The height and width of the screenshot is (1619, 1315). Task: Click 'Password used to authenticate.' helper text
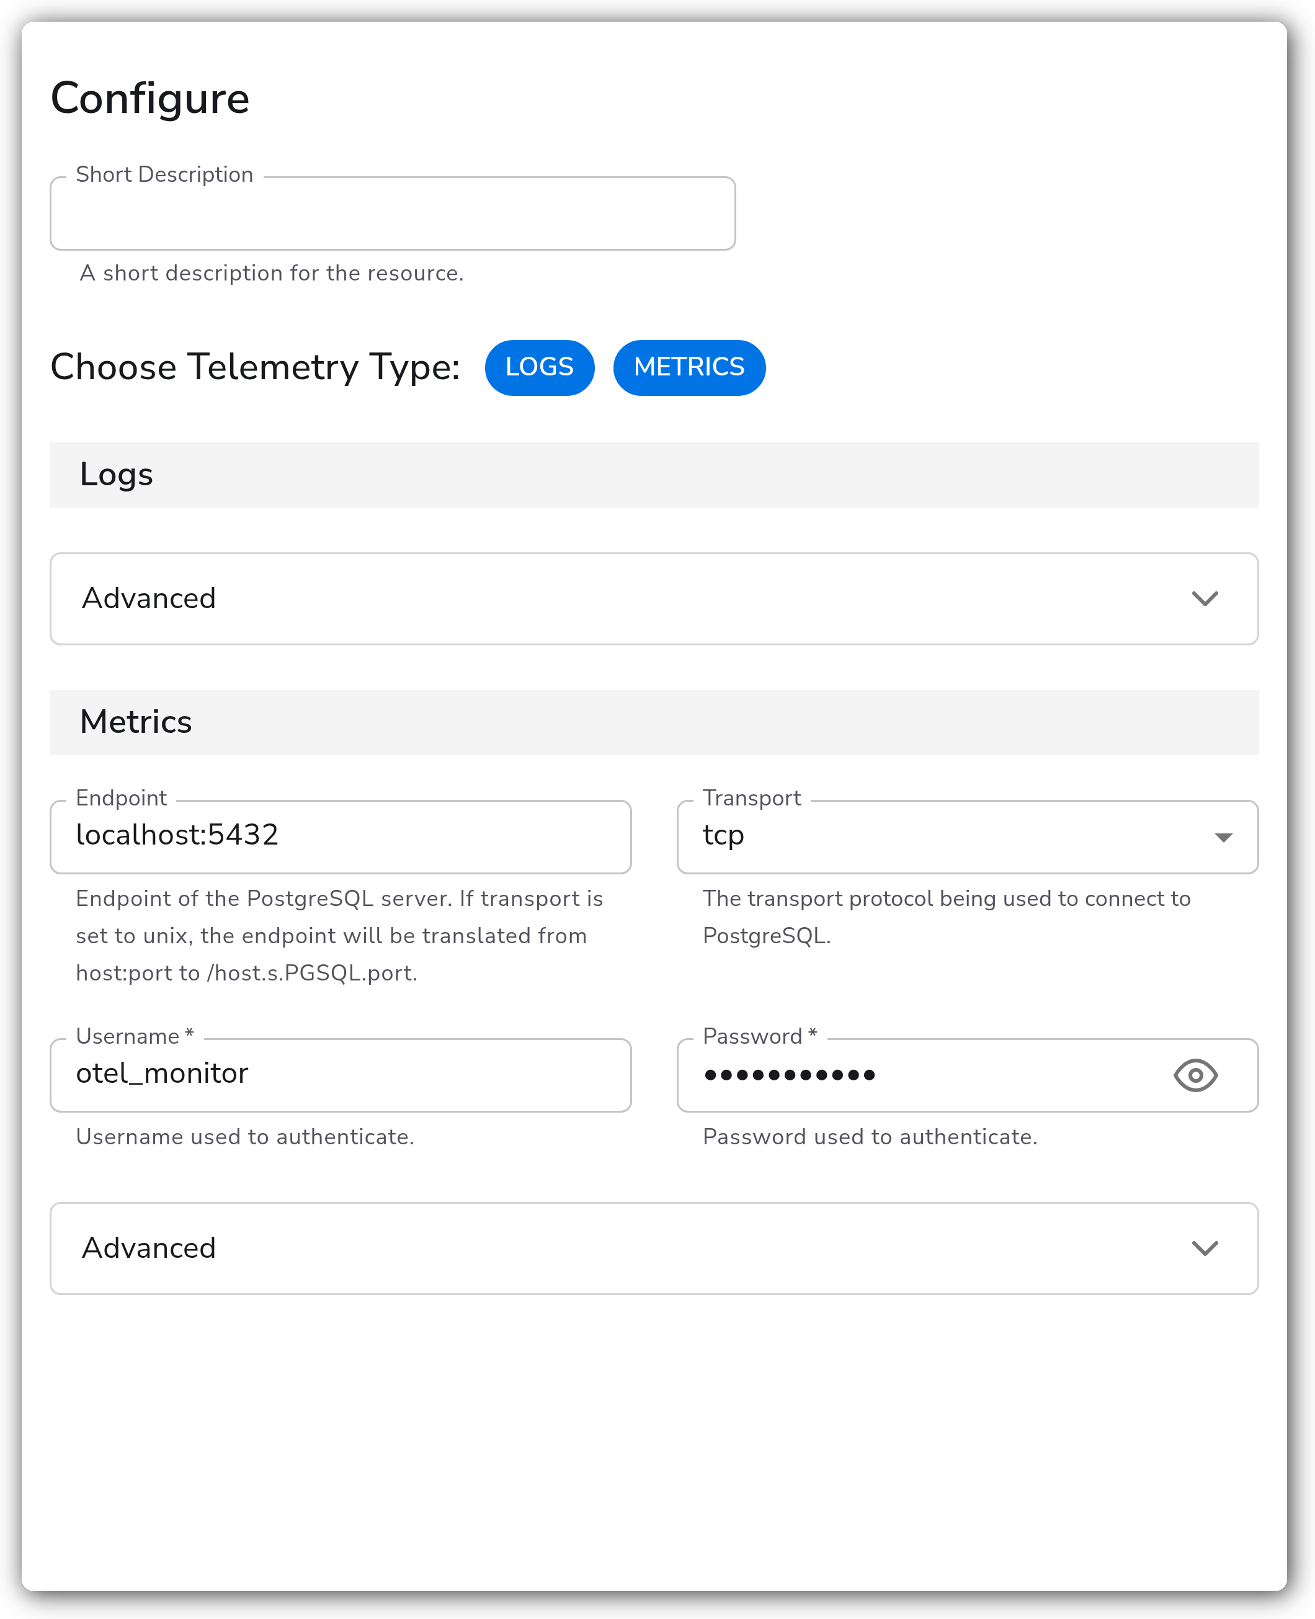(x=870, y=1136)
